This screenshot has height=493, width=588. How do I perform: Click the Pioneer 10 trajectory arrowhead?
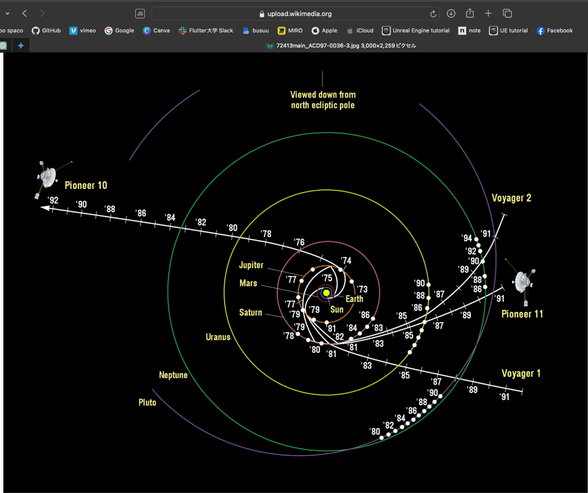pos(45,208)
